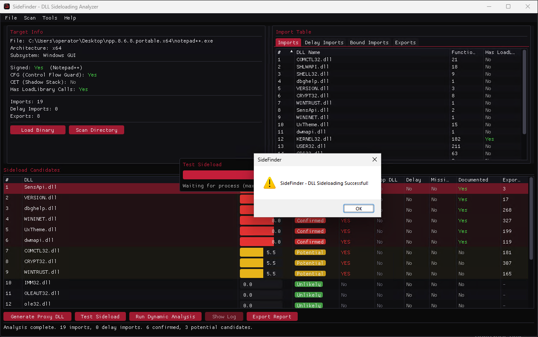This screenshot has height=337, width=538.
Task: Sort import table by # column arrow
Action: tap(291, 51)
